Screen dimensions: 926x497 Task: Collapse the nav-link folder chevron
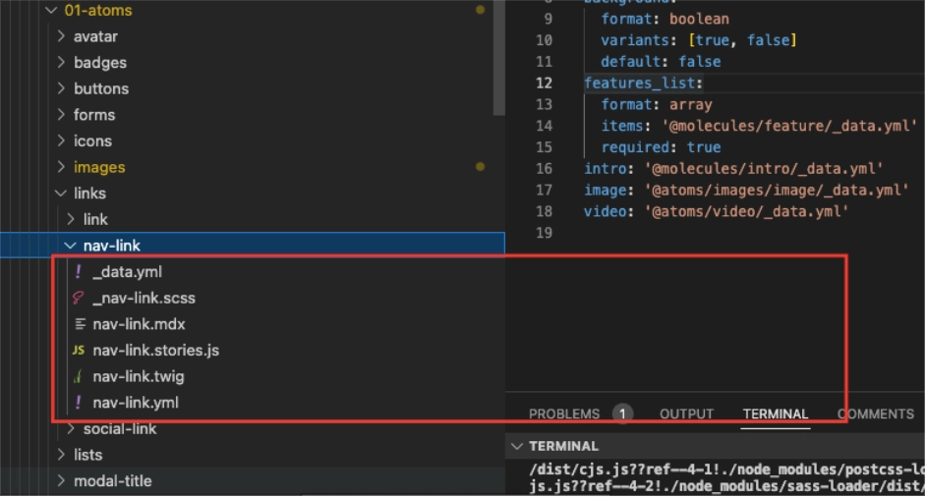[70, 245]
